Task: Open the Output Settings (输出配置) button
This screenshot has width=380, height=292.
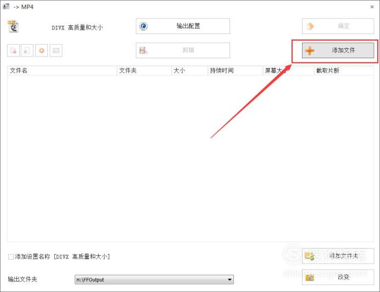Action: point(183,26)
